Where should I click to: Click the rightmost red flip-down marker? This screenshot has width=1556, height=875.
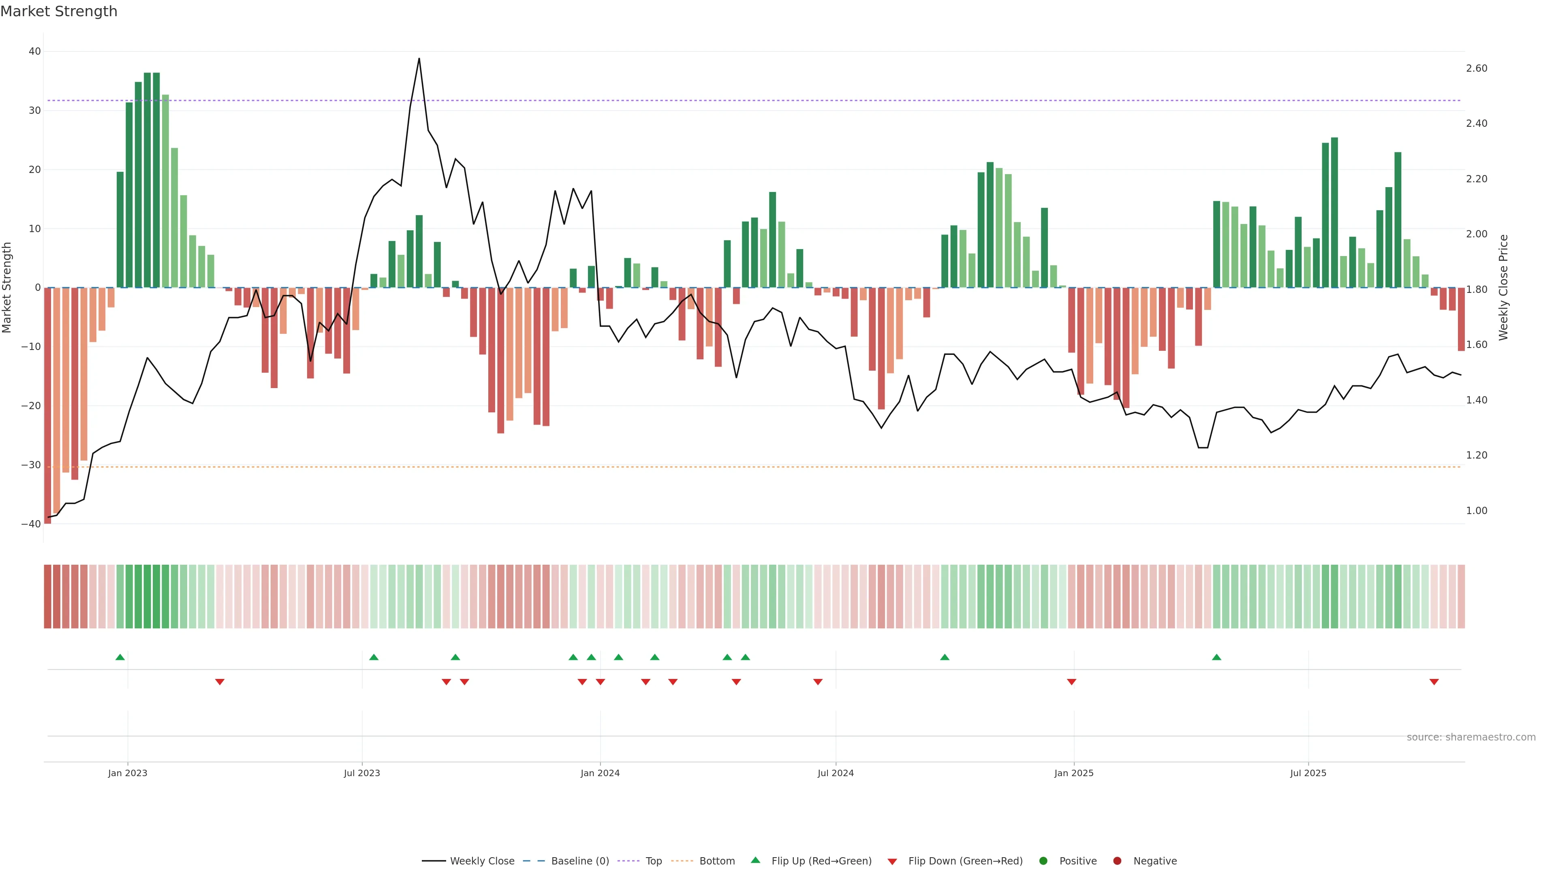[1434, 682]
